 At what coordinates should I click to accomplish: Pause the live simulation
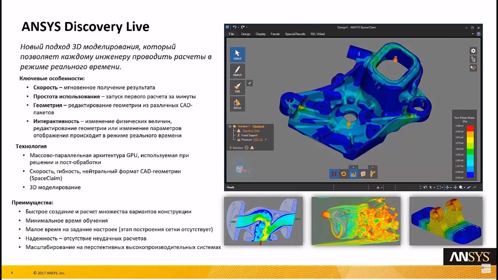(333, 174)
